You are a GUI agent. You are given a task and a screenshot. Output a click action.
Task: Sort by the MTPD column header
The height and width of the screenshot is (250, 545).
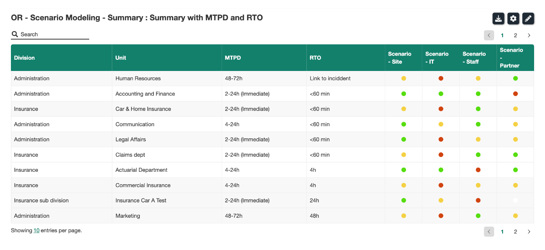264,58
